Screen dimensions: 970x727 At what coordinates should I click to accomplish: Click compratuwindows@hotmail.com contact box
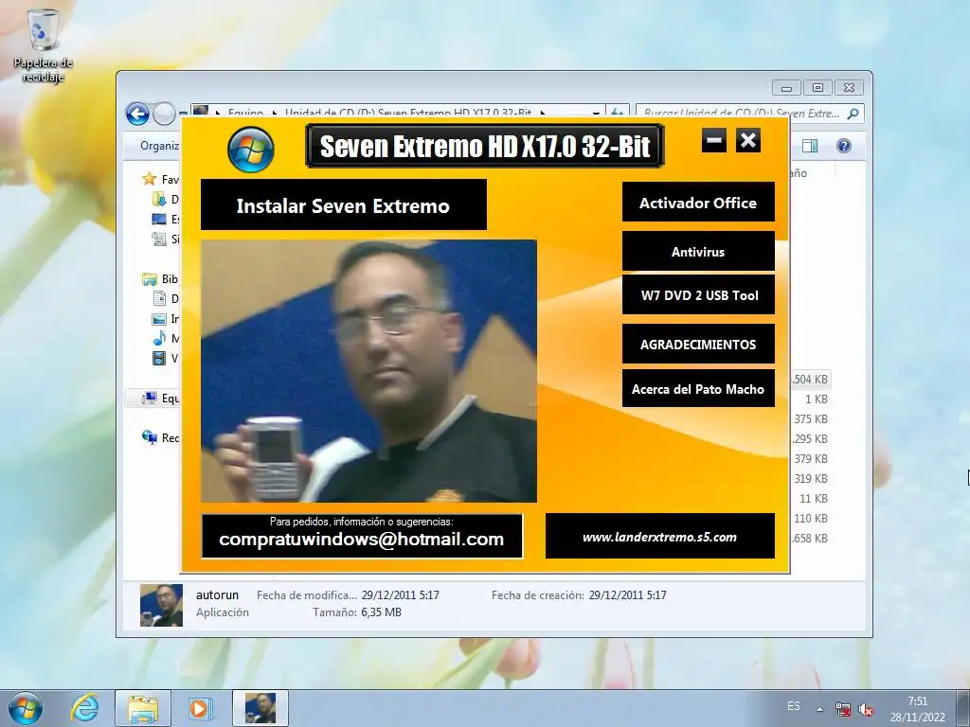362,536
